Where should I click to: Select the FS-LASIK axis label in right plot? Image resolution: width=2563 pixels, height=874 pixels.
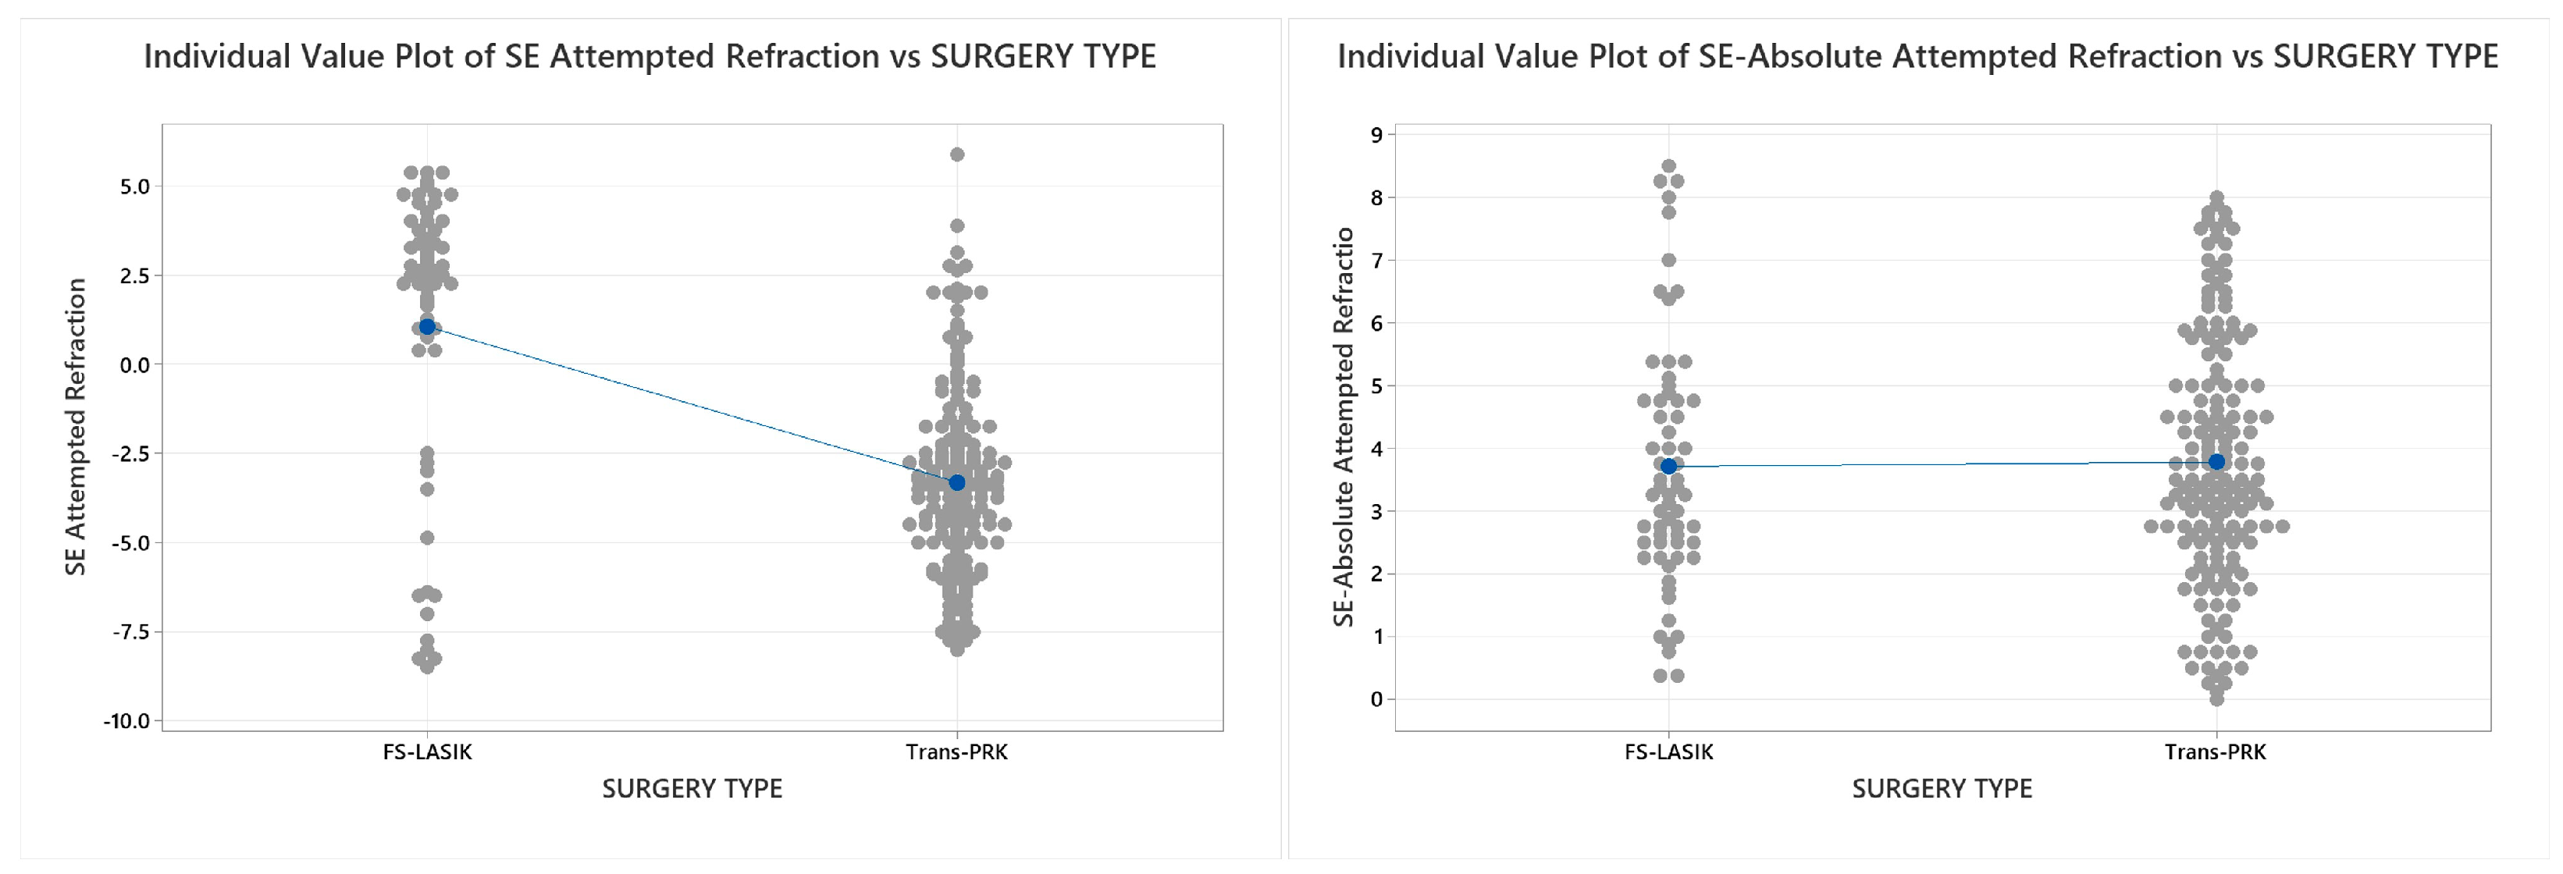tap(1668, 753)
